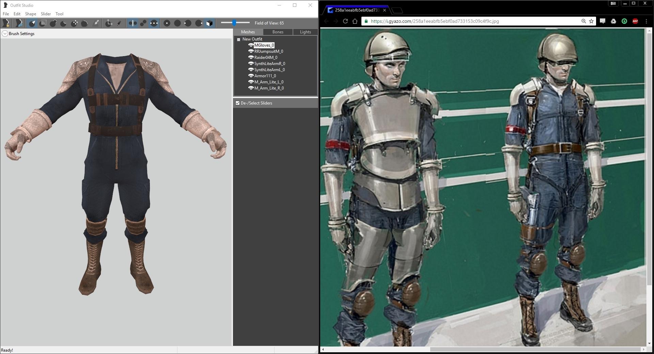Click the Chrome back arrow

[x=326, y=21]
